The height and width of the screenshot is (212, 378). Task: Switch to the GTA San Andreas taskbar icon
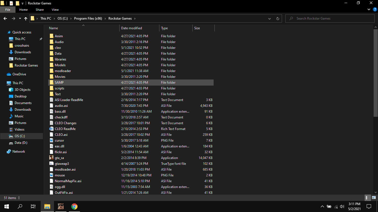61,206
